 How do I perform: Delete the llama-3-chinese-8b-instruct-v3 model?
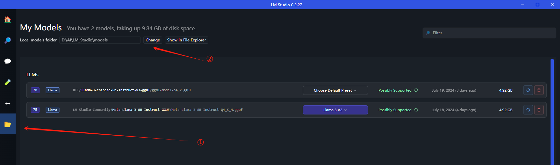[539, 90]
